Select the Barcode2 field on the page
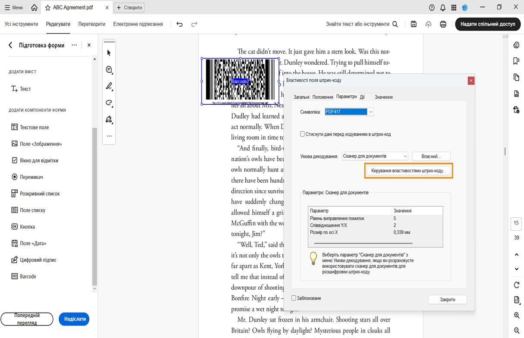 [x=240, y=81]
